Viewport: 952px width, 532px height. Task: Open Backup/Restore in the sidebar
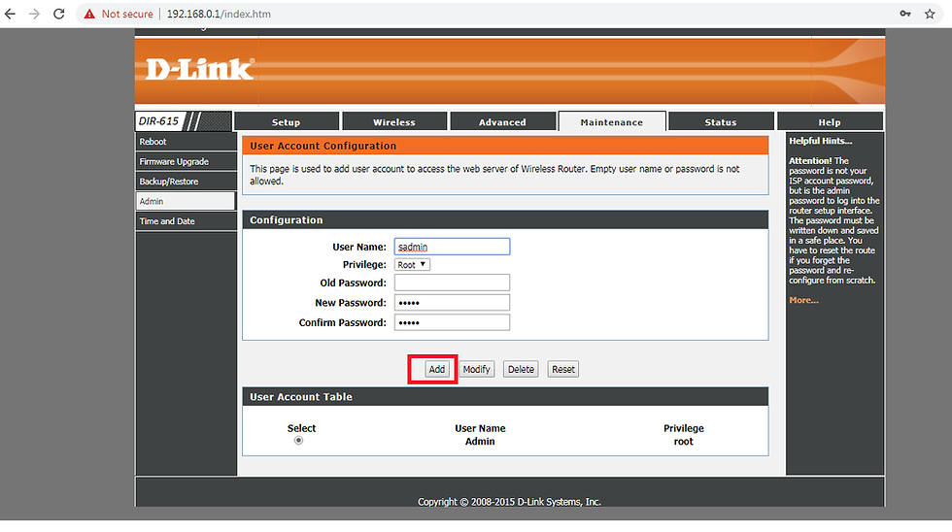coord(186,182)
